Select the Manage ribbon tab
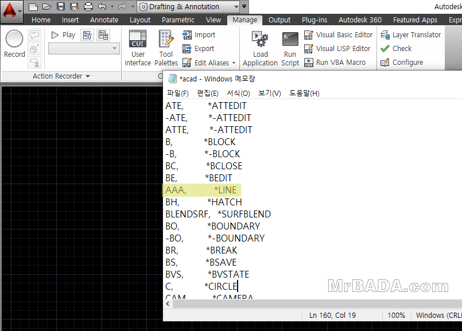 pyautogui.click(x=244, y=20)
